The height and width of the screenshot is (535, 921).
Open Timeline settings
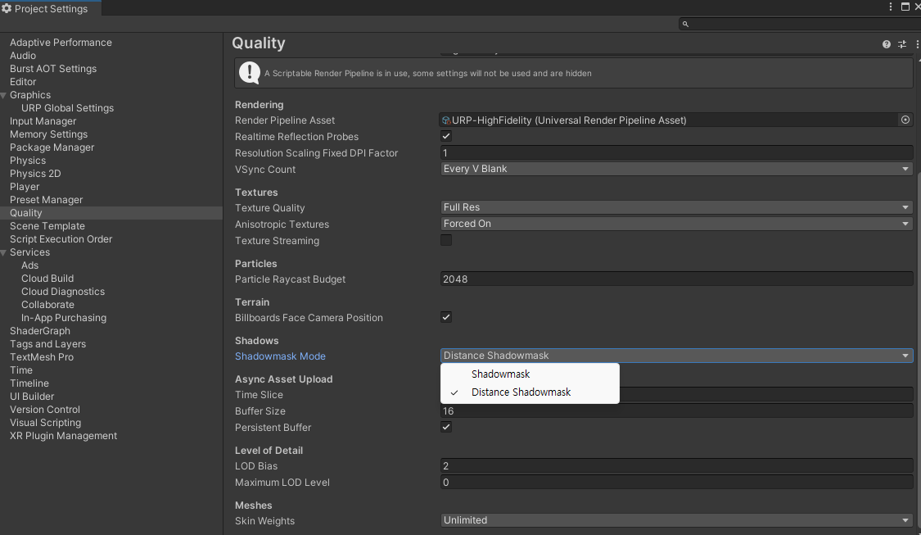pos(29,383)
